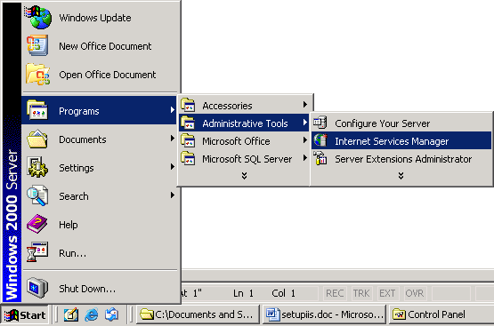Click the purple Help book icon
The image size is (494, 326).
37,224
